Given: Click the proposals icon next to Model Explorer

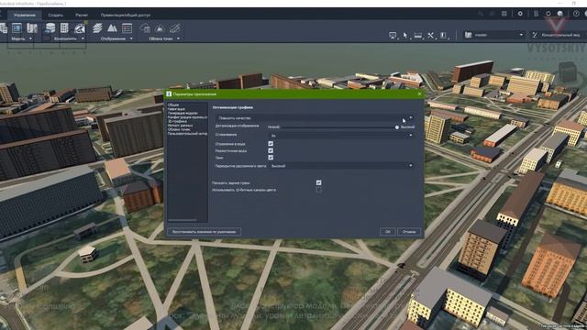Looking at the screenshot, I should coord(32,28).
